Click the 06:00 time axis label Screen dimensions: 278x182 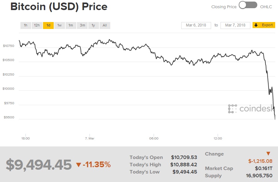tap(154, 138)
